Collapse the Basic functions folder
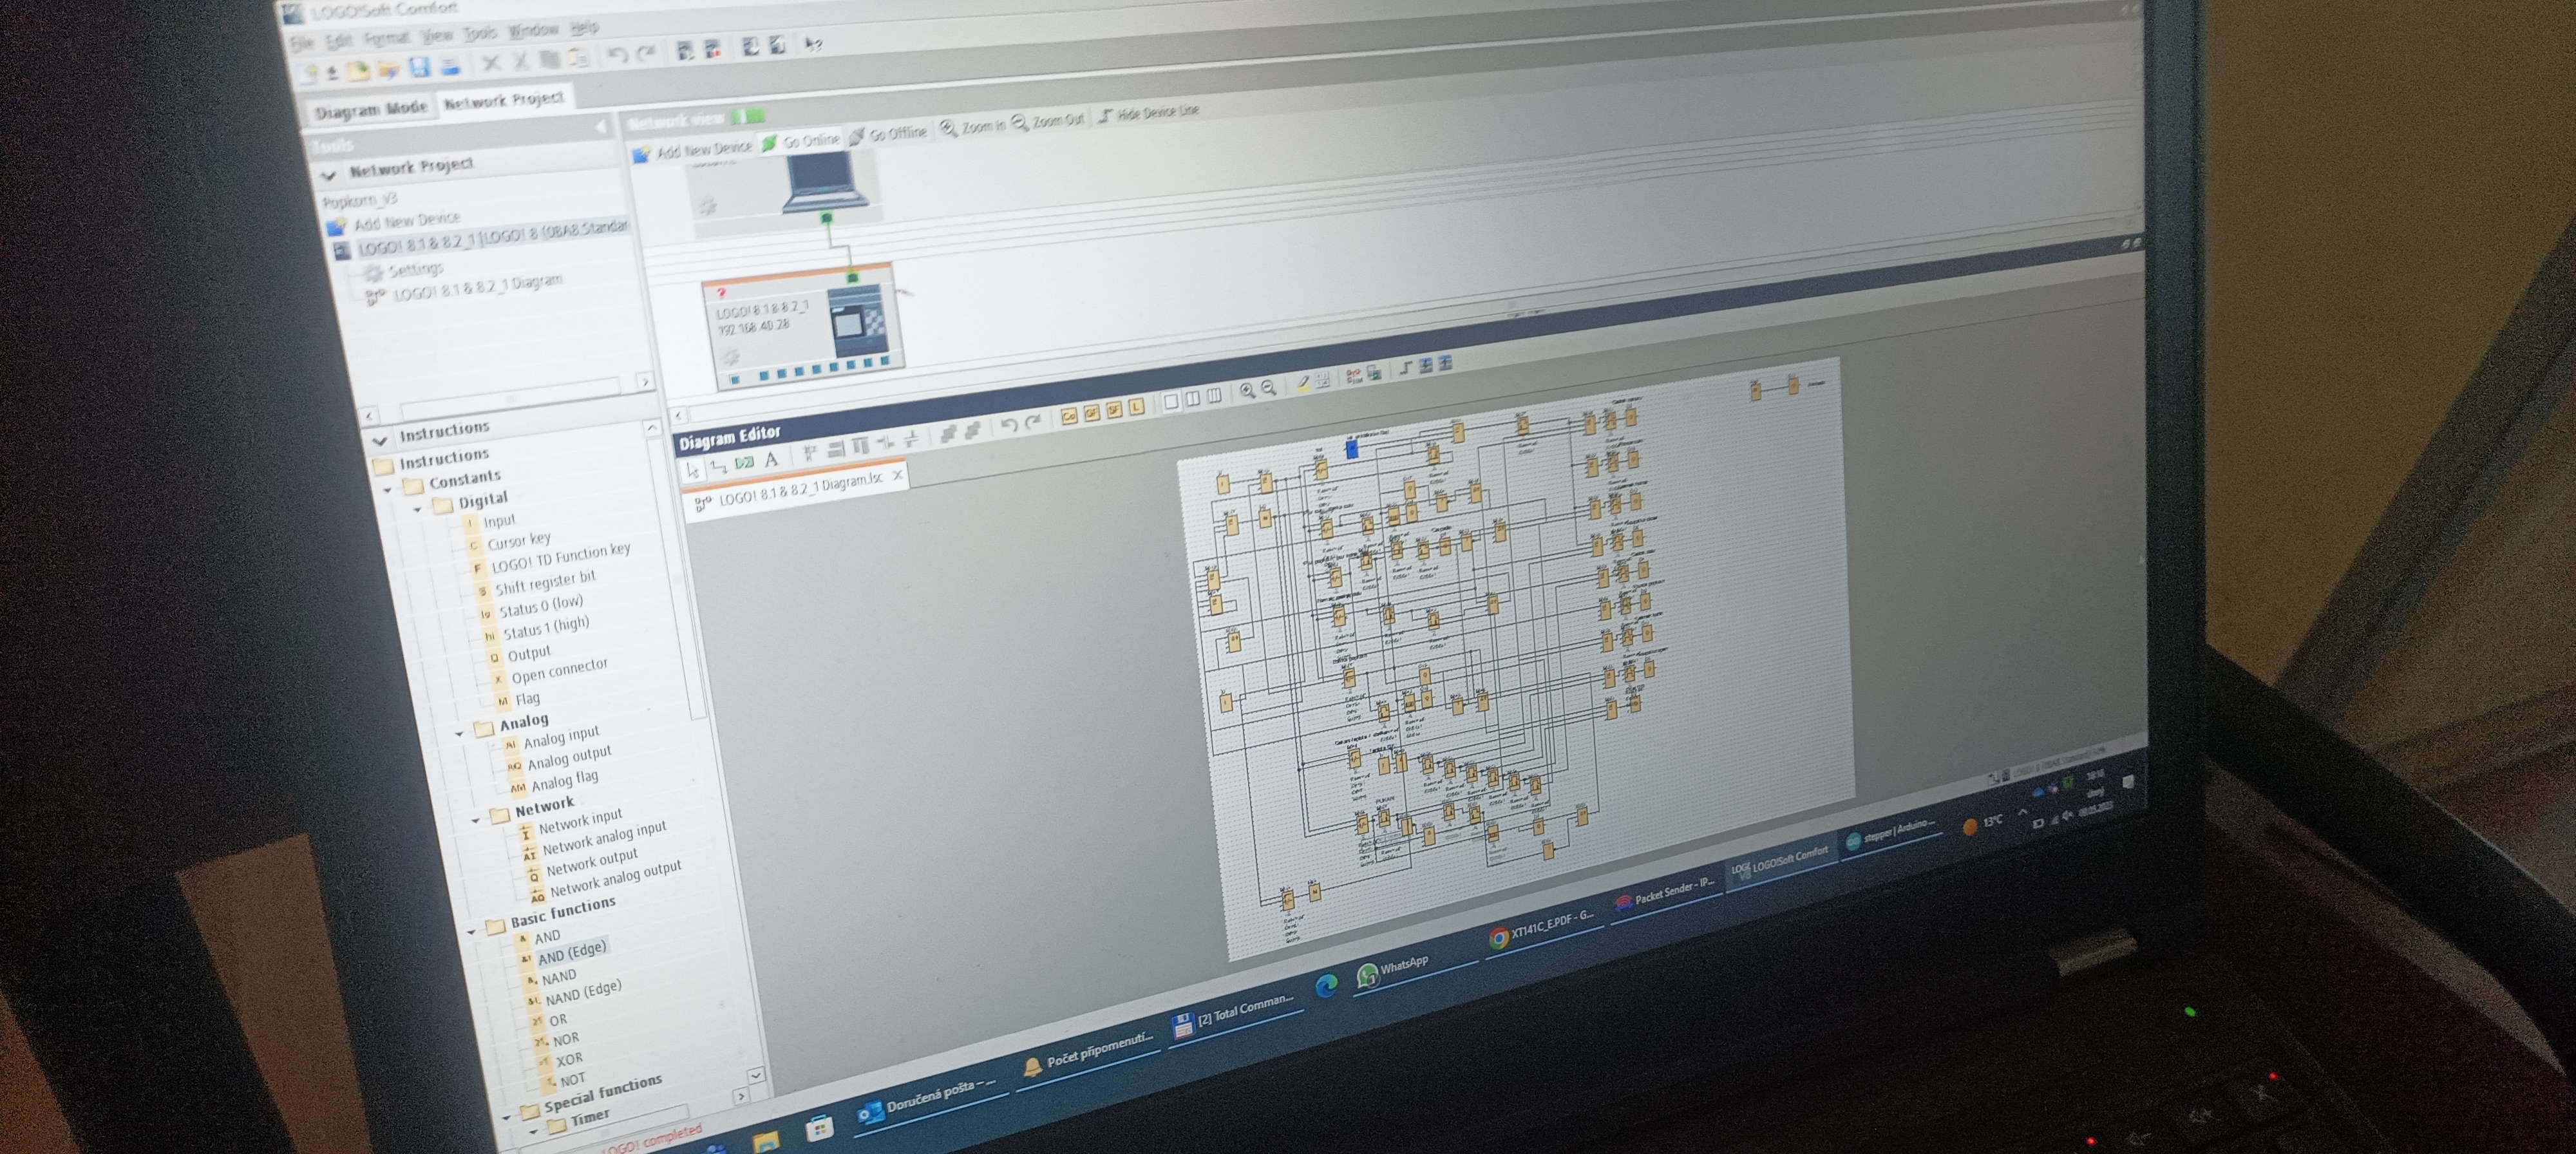Image resolution: width=2576 pixels, height=1154 pixels. 472,932
